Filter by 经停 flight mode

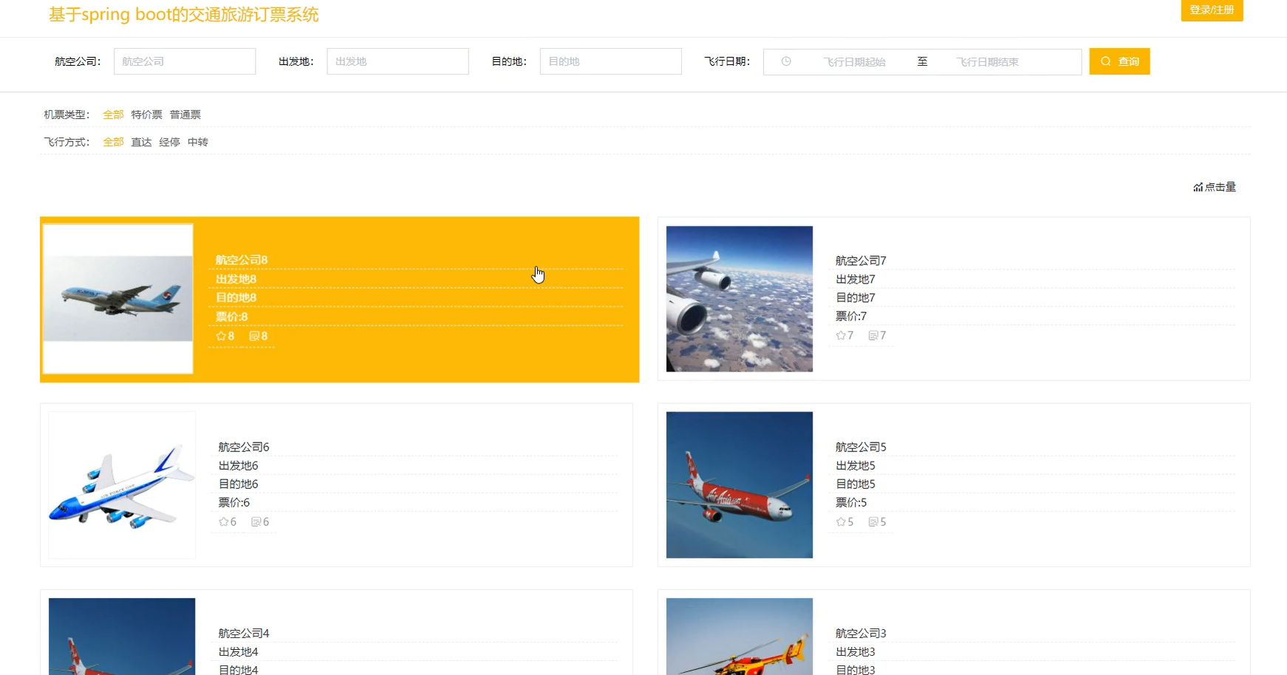click(x=169, y=142)
